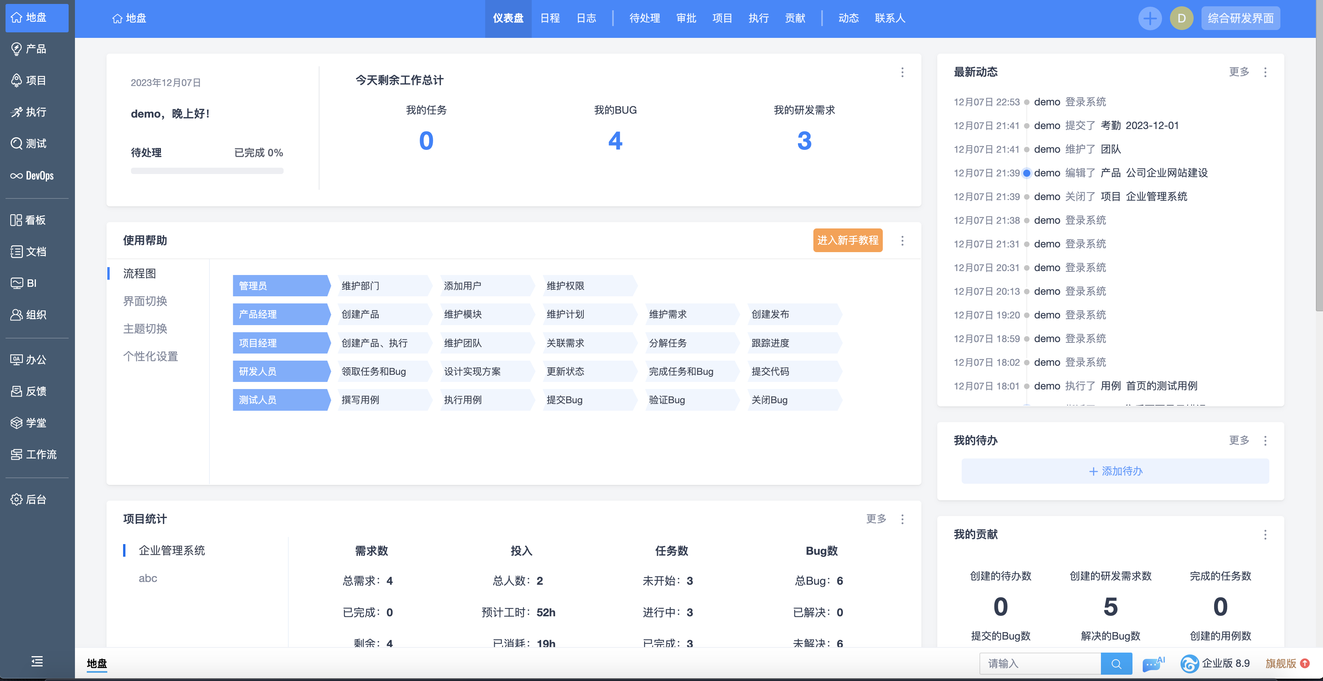1323x681 pixels.
Task: Click the 进入新手教程 button
Action: [847, 240]
